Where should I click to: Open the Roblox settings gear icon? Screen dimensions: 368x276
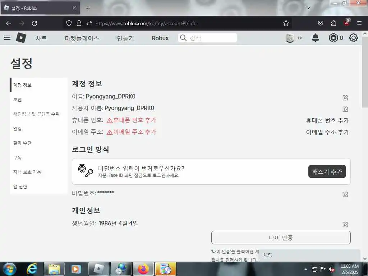(354, 38)
